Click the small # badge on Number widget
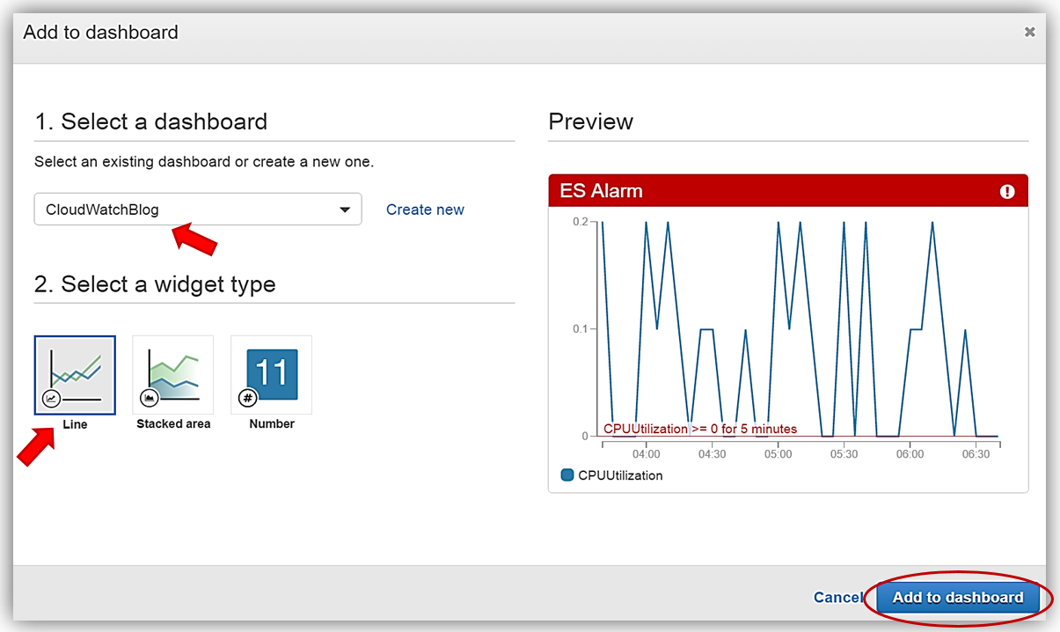 tap(248, 399)
